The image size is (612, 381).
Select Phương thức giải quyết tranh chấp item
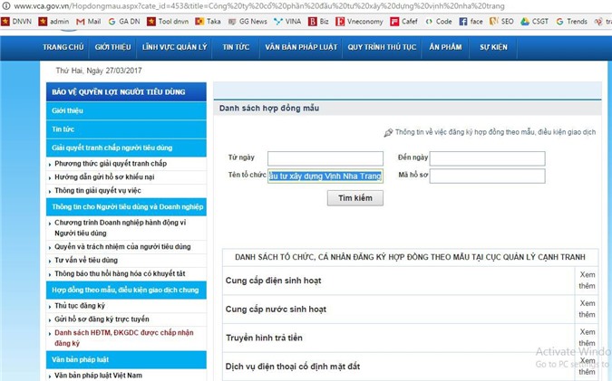point(111,164)
